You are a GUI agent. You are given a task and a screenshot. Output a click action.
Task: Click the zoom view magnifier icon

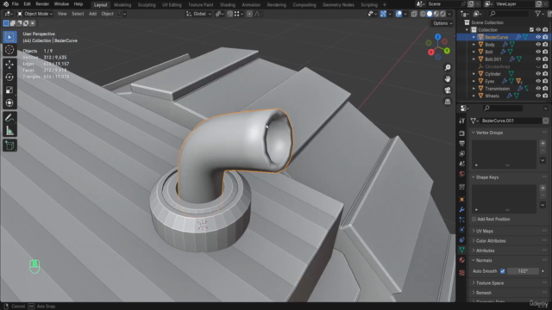point(448,67)
